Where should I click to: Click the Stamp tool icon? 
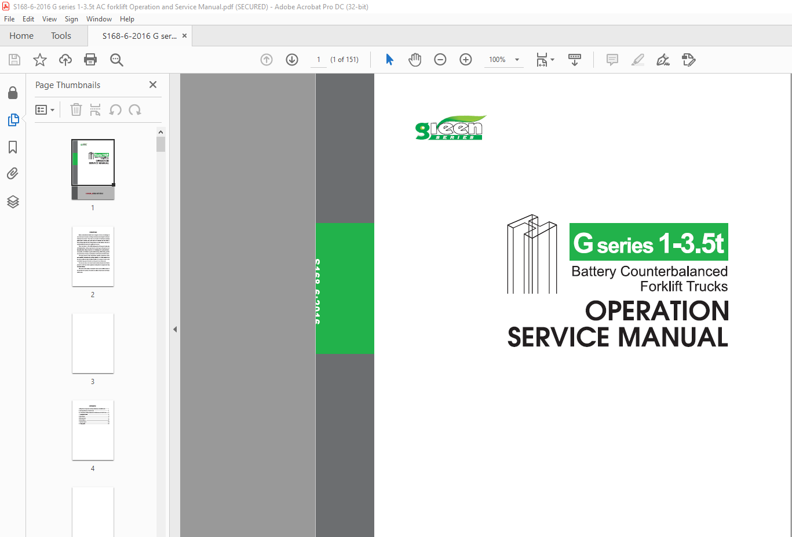689,60
